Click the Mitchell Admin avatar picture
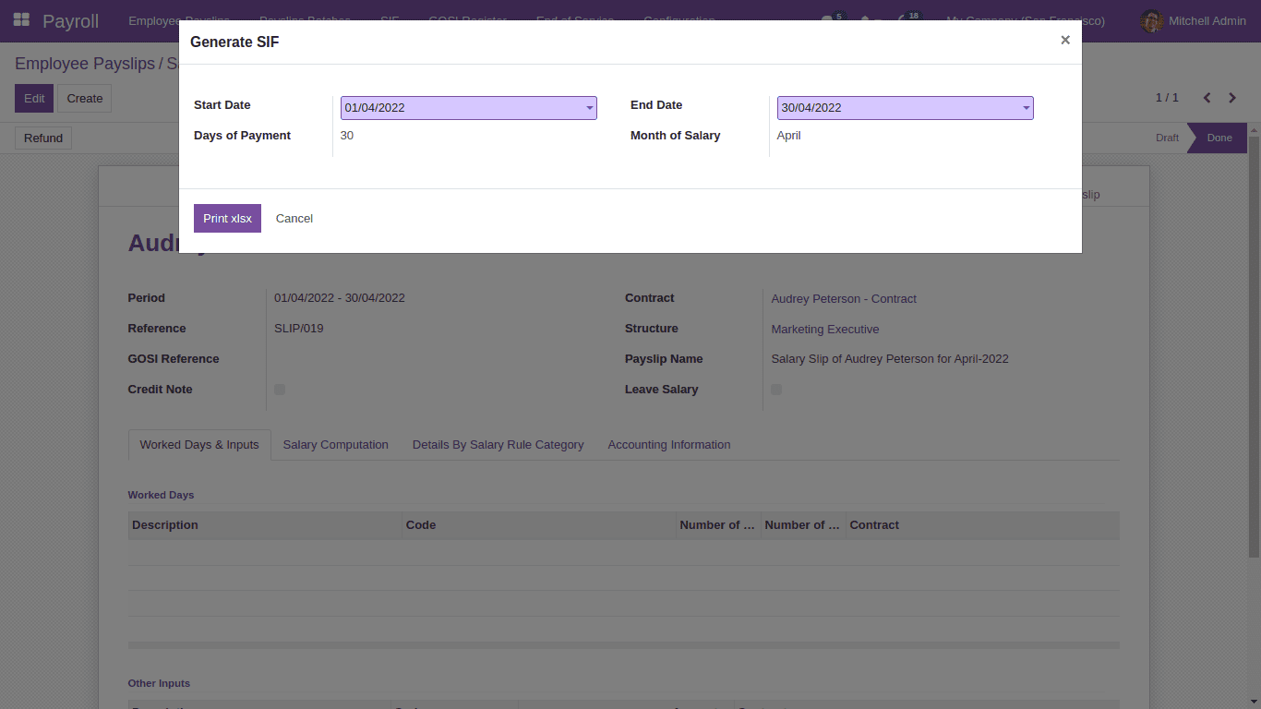Image resolution: width=1261 pixels, height=709 pixels. point(1150,20)
